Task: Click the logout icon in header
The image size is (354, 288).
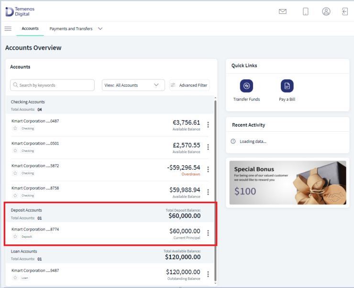Action: click(x=345, y=12)
